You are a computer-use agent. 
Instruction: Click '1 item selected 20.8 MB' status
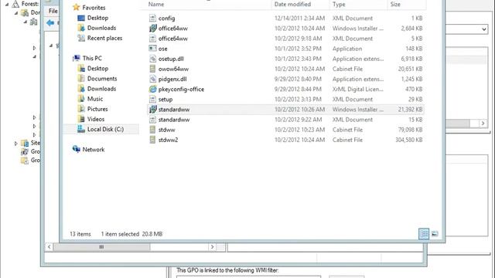[131, 234]
